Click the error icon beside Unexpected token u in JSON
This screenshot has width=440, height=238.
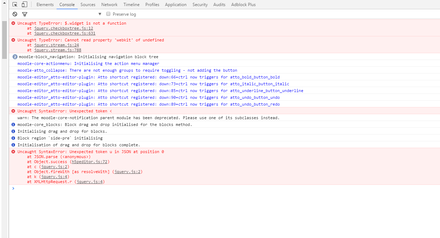pos(14,152)
